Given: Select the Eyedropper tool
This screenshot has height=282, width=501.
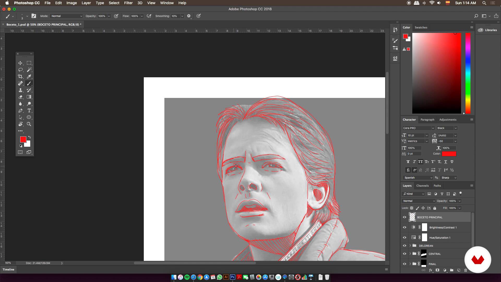Looking at the screenshot, I should tap(29, 77).
